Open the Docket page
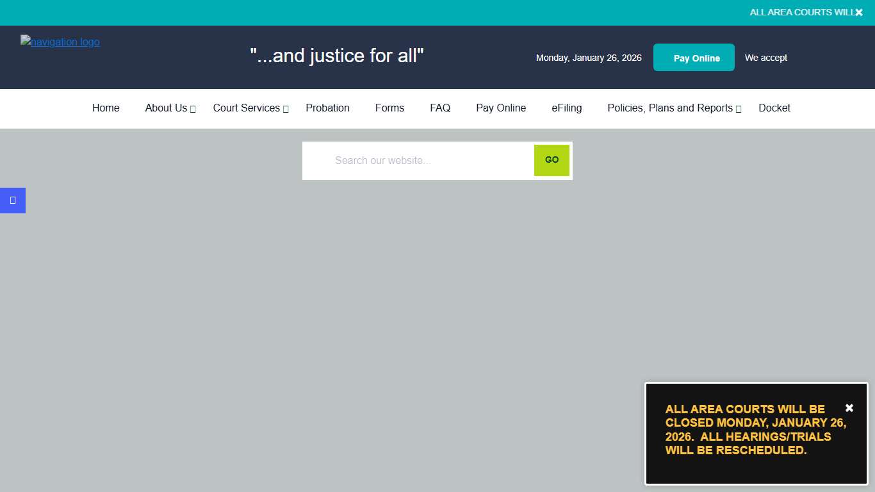Viewport: 875px width, 492px height. (774, 108)
